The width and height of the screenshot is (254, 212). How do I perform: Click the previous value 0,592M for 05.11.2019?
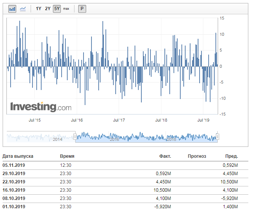pyautogui.click(x=230, y=165)
